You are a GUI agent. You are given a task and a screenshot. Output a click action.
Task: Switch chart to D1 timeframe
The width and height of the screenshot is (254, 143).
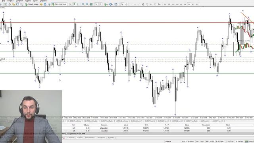[x=189, y=4]
